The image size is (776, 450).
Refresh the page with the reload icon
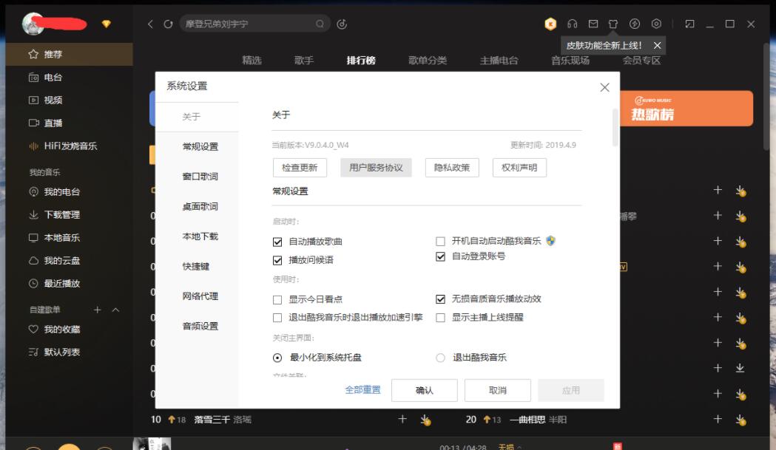pos(168,24)
